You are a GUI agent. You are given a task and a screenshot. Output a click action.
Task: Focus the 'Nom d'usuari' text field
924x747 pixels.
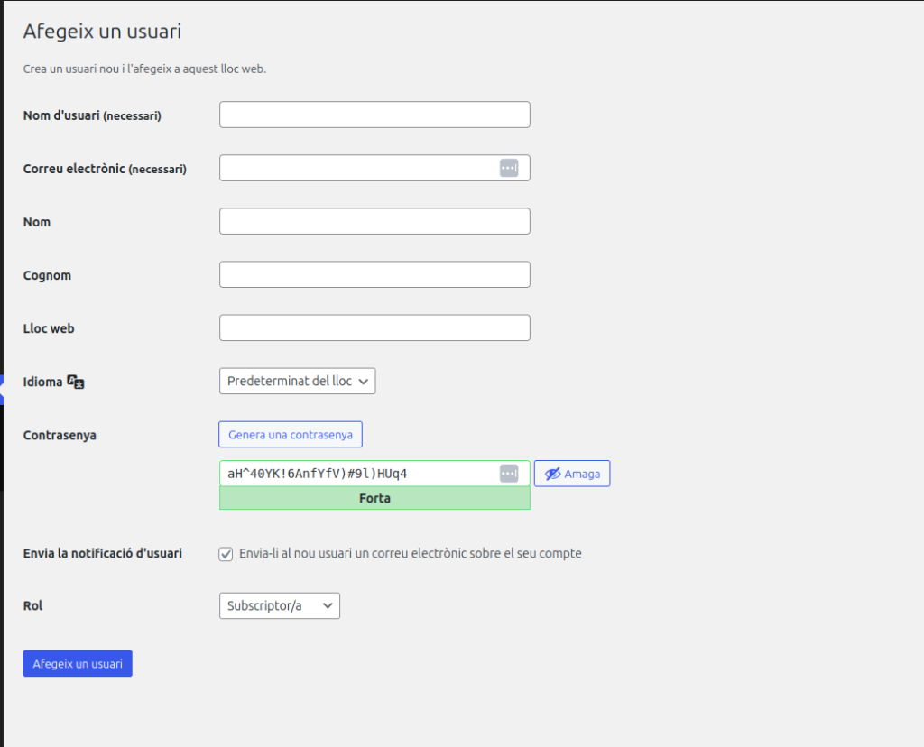pos(374,115)
